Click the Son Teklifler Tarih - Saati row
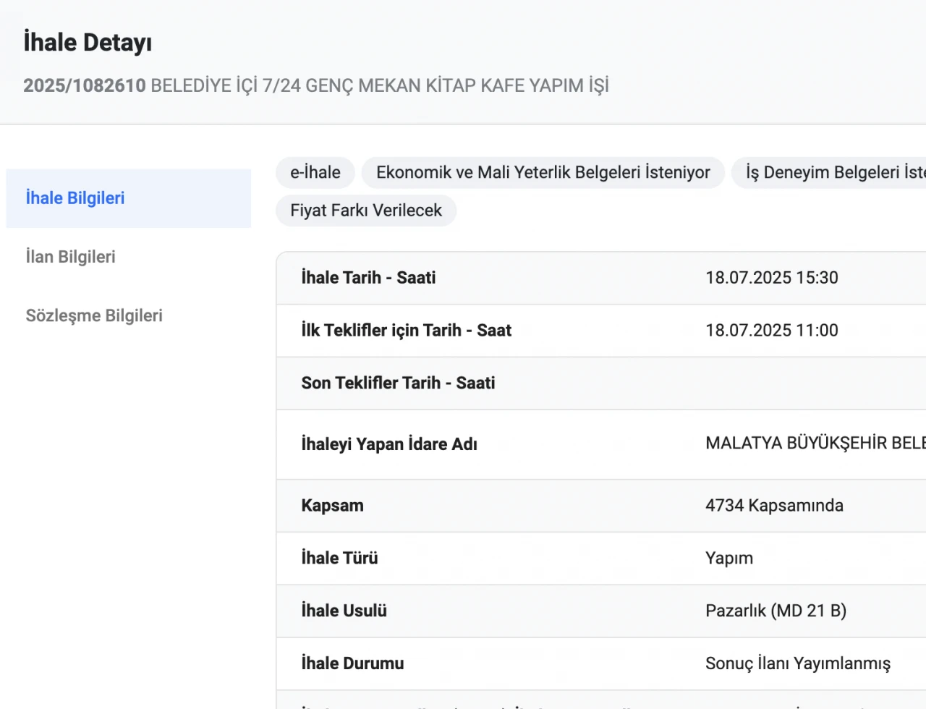Image resolution: width=926 pixels, height=709 pixels. click(398, 383)
